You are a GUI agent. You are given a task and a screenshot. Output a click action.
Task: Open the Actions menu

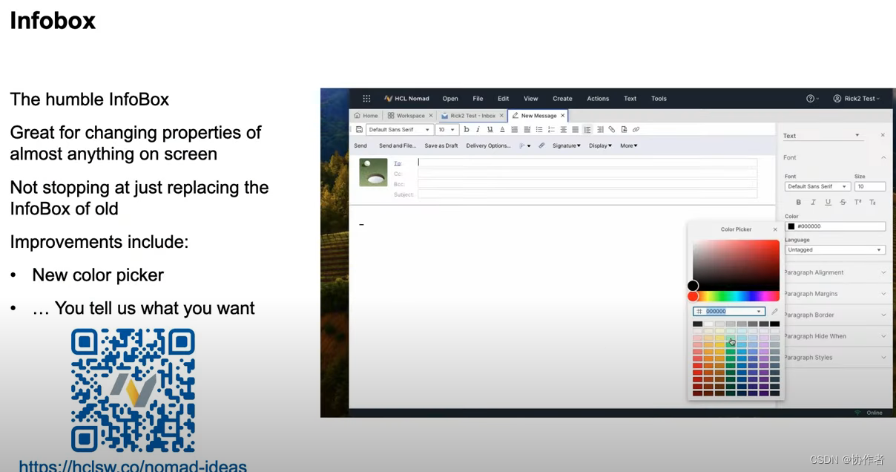(x=598, y=99)
